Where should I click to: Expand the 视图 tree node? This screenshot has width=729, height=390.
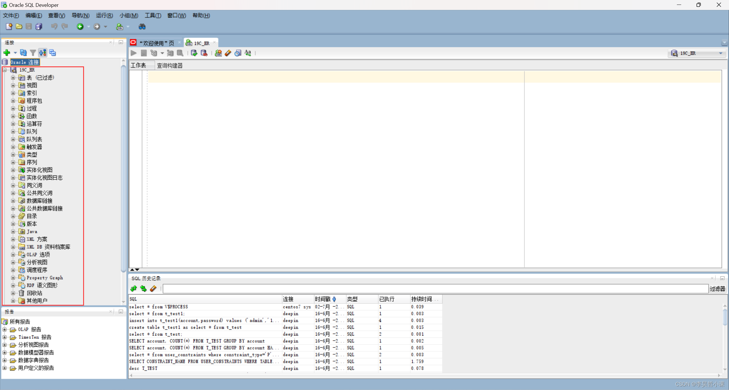[x=13, y=85]
